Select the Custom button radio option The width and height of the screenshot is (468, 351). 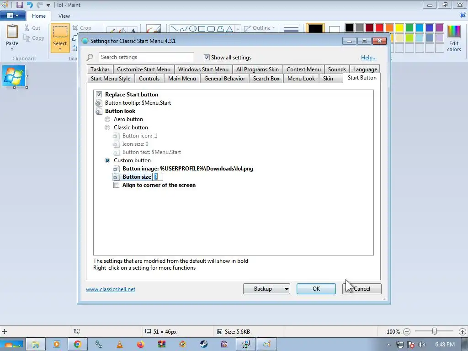[x=107, y=160]
